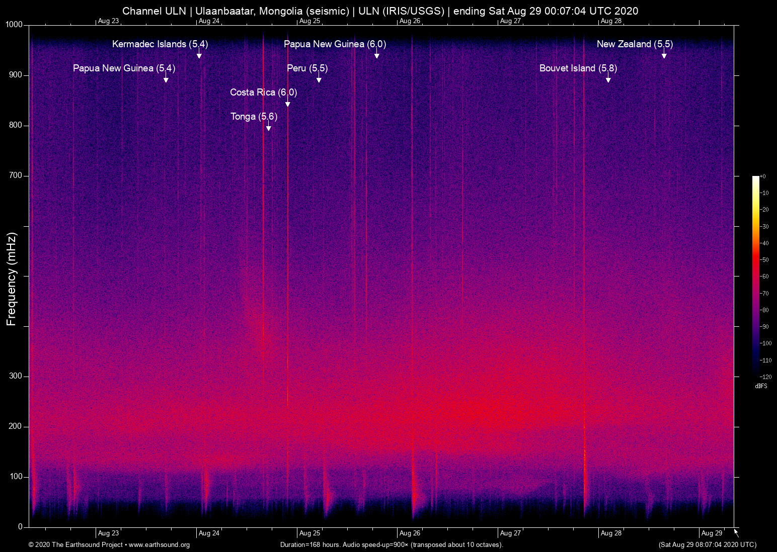Click the Aug 24 label on the top axis

209,21
